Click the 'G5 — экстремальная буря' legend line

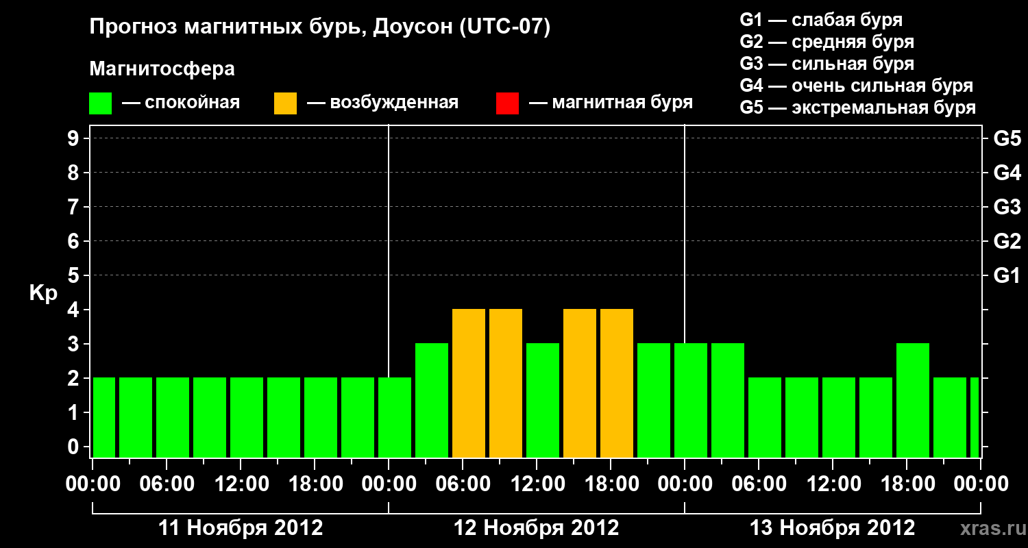(x=858, y=108)
